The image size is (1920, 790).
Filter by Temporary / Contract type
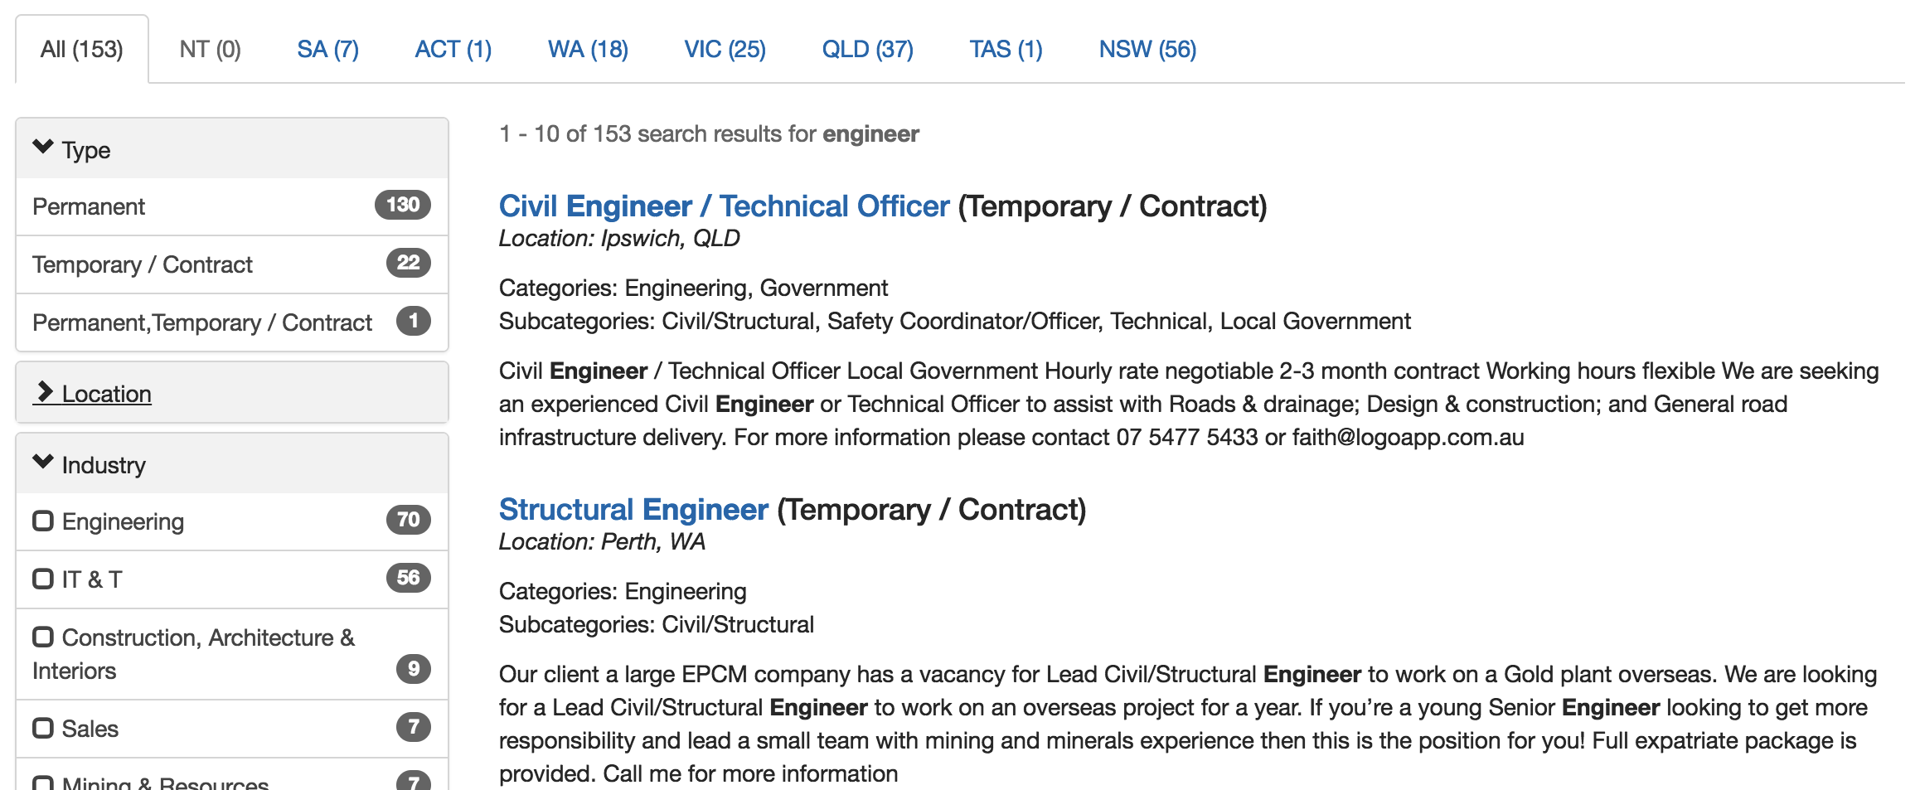point(142,264)
